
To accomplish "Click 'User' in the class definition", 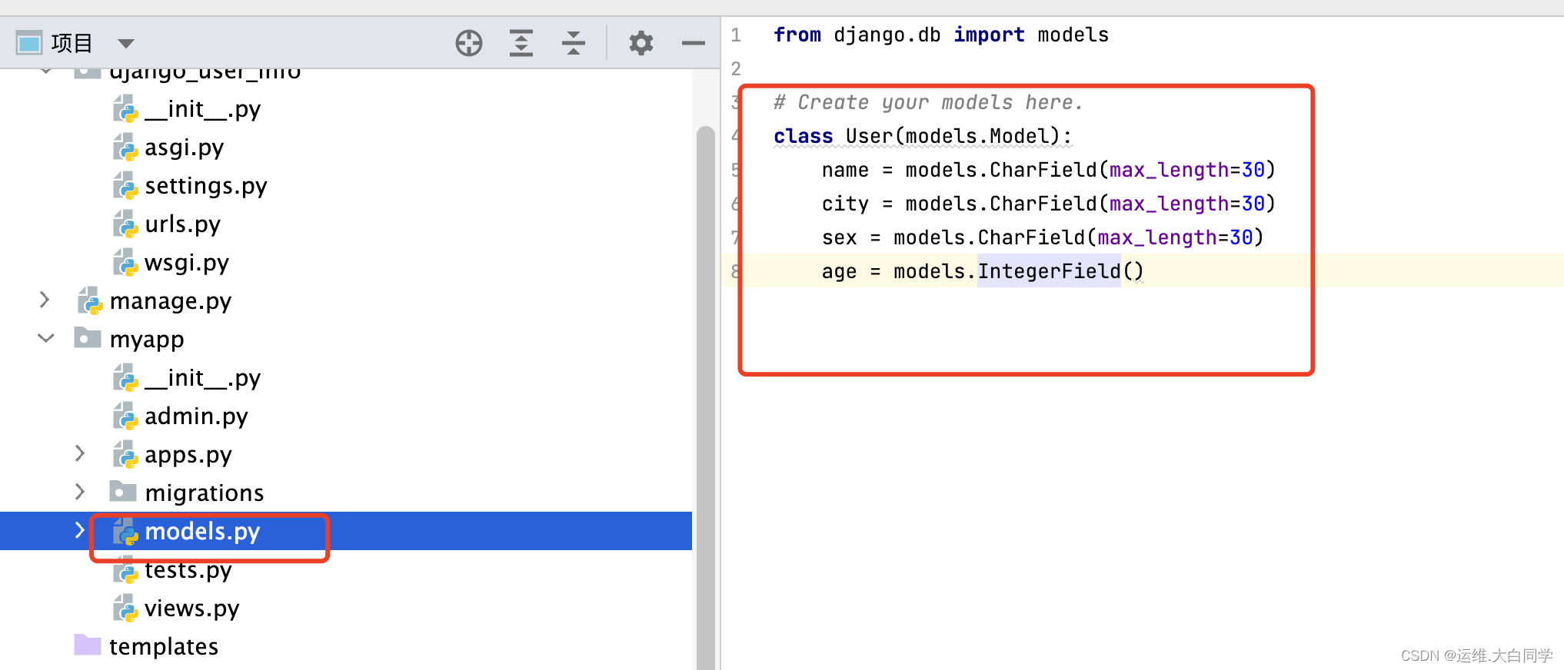I will coord(869,137).
